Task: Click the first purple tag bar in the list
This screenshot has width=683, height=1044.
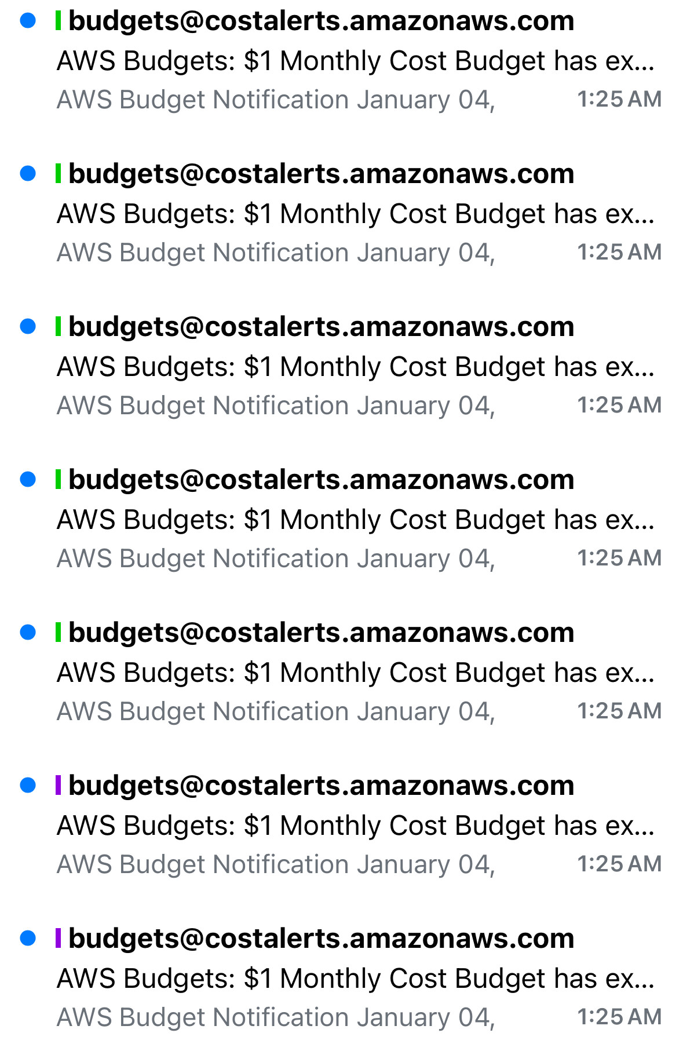Action: click(x=58, y=786)
